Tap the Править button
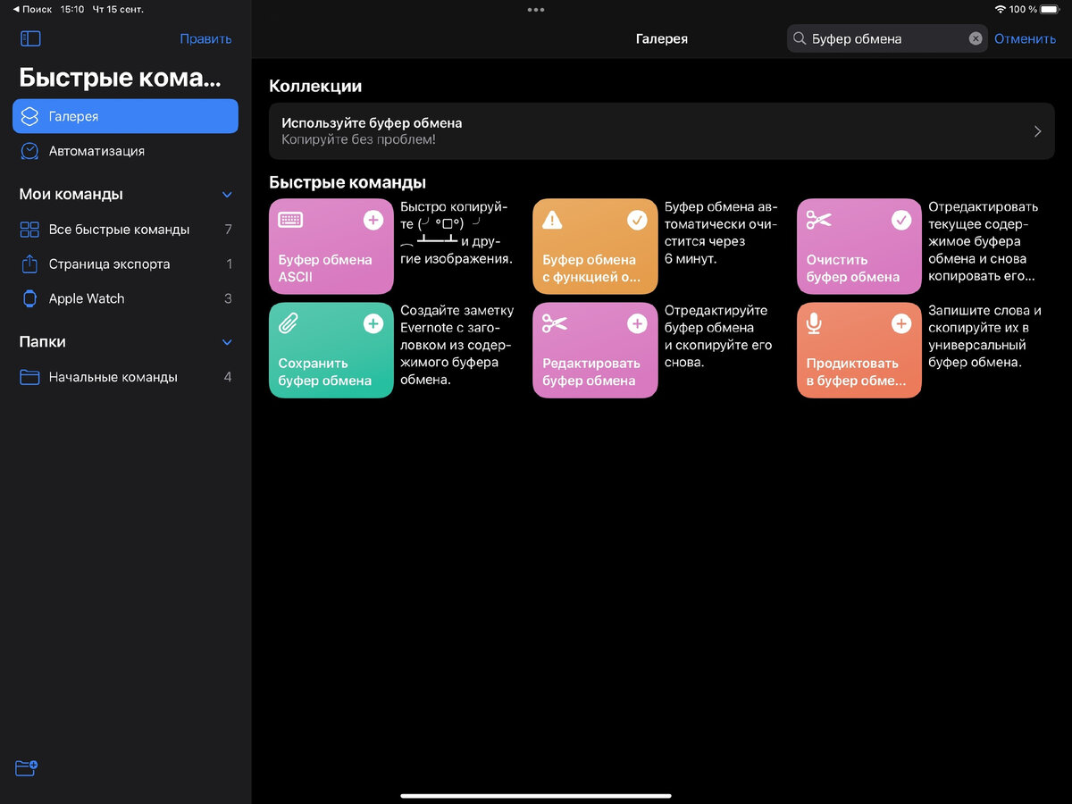This screenshot has width=1072, height=804. 205,38
